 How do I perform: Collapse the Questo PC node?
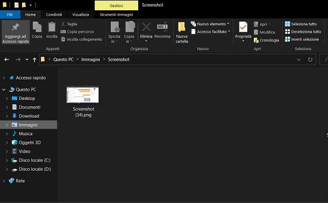click(x=4, y=90)
